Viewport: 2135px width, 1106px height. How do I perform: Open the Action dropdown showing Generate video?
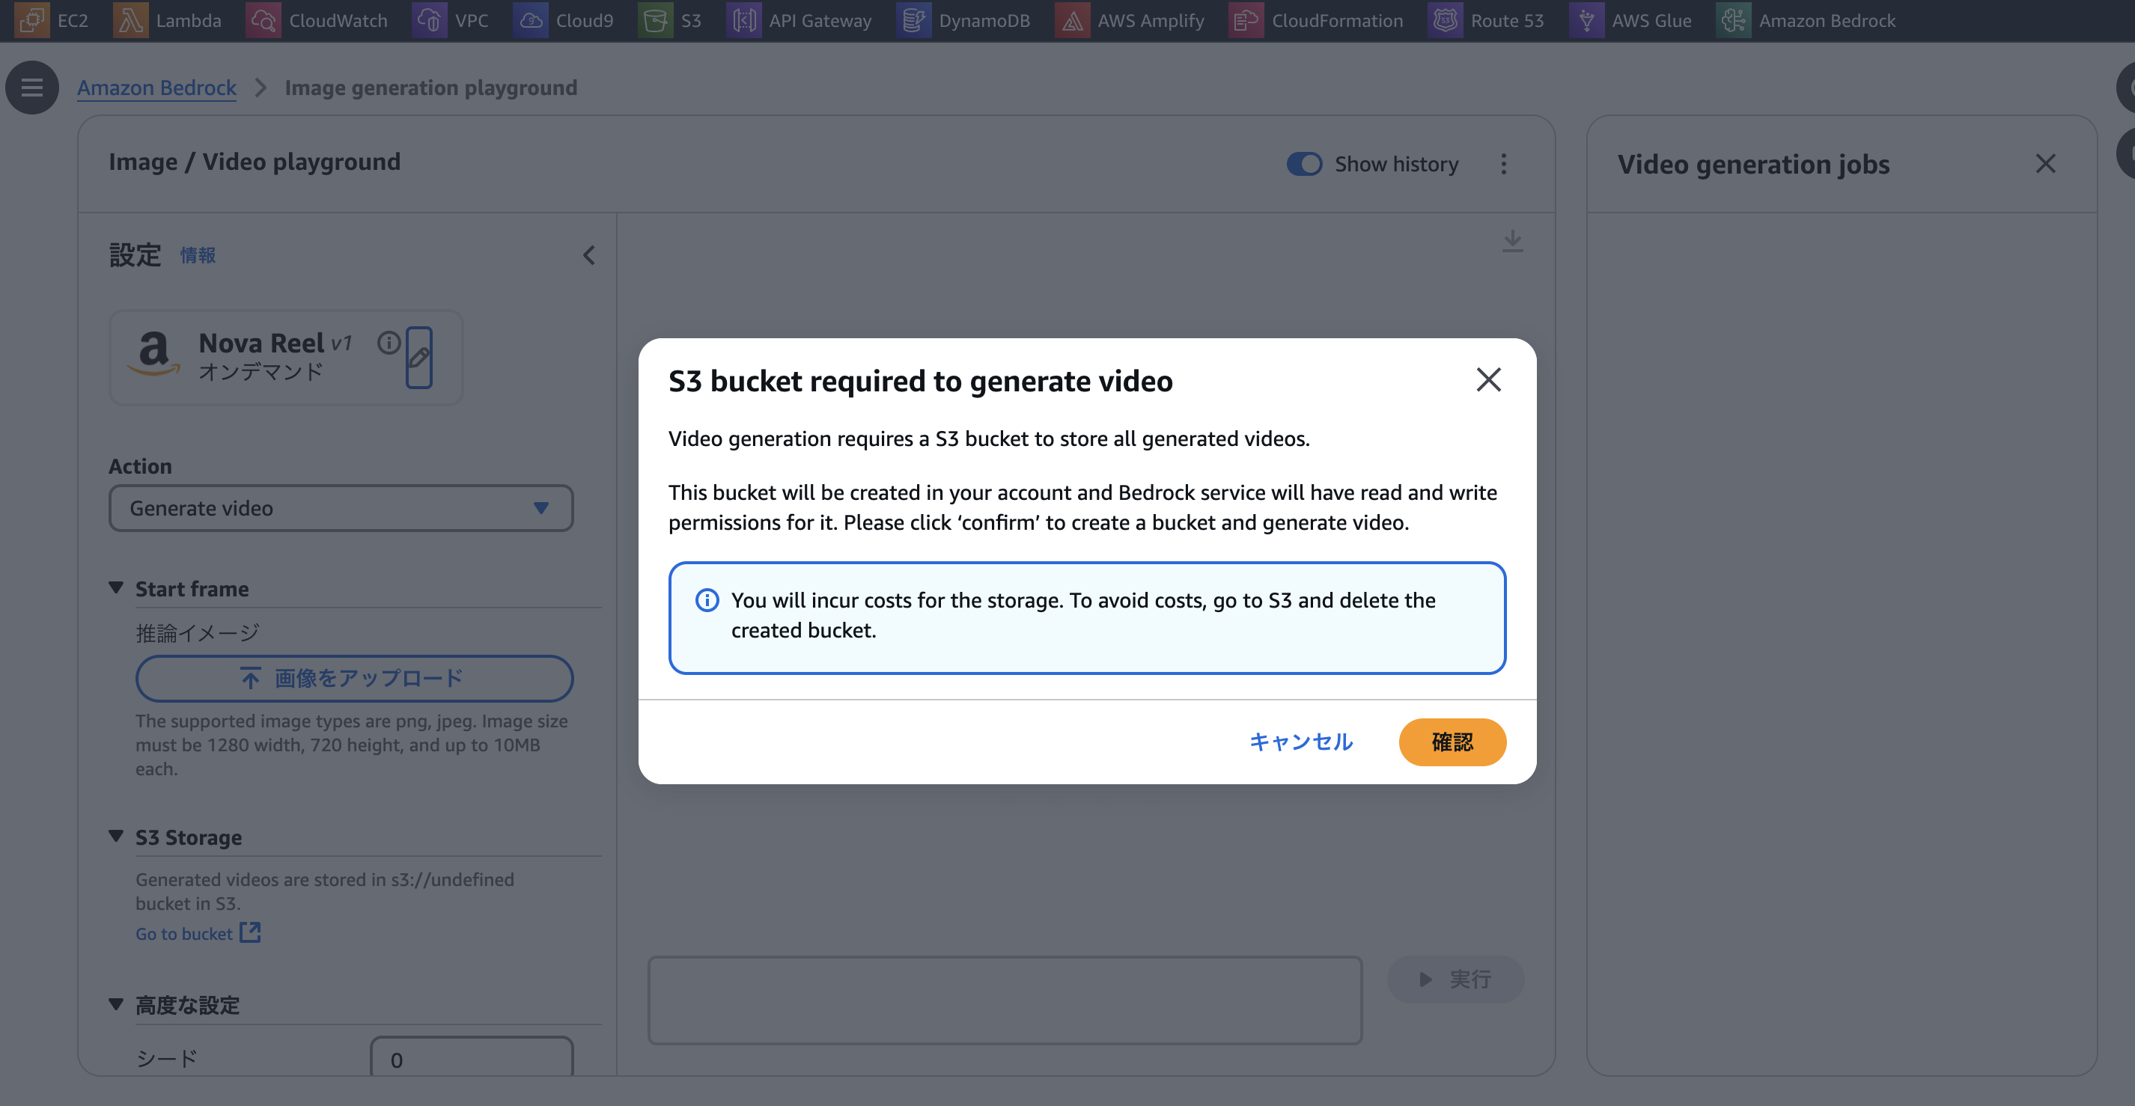[x=341, y=508]
